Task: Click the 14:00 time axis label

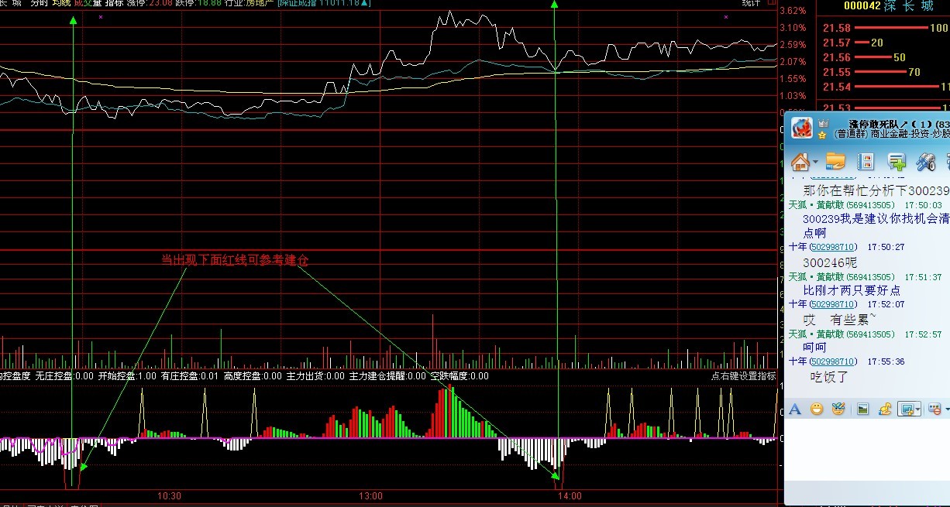Action: (570, 496)
